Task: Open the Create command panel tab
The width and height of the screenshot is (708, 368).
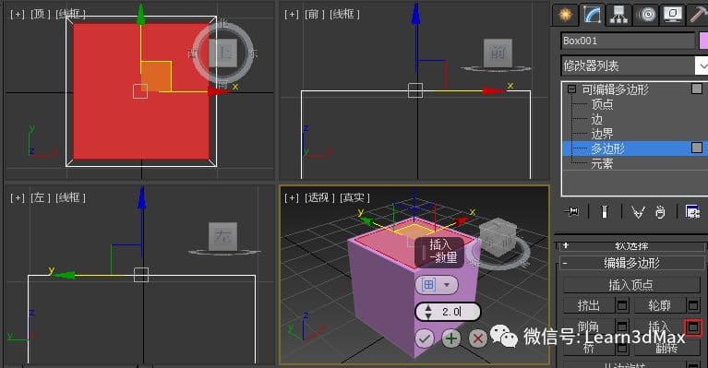Action: 565,15
